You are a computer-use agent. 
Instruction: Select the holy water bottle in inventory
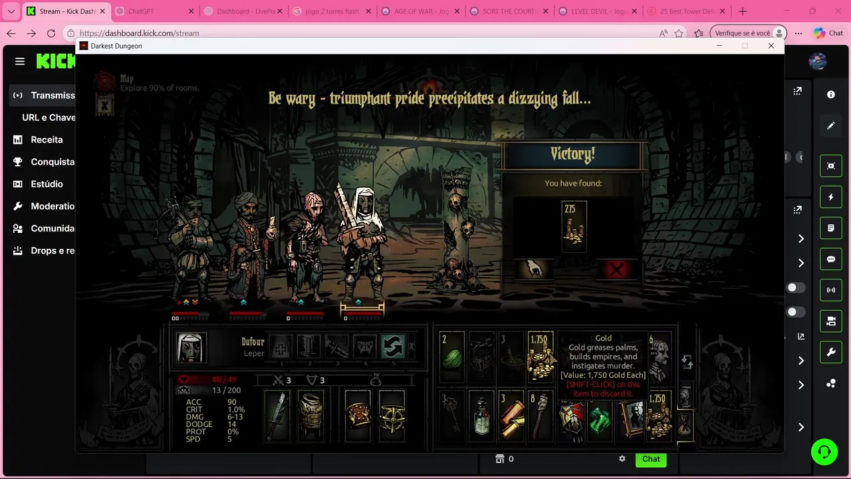pos(481,416)
